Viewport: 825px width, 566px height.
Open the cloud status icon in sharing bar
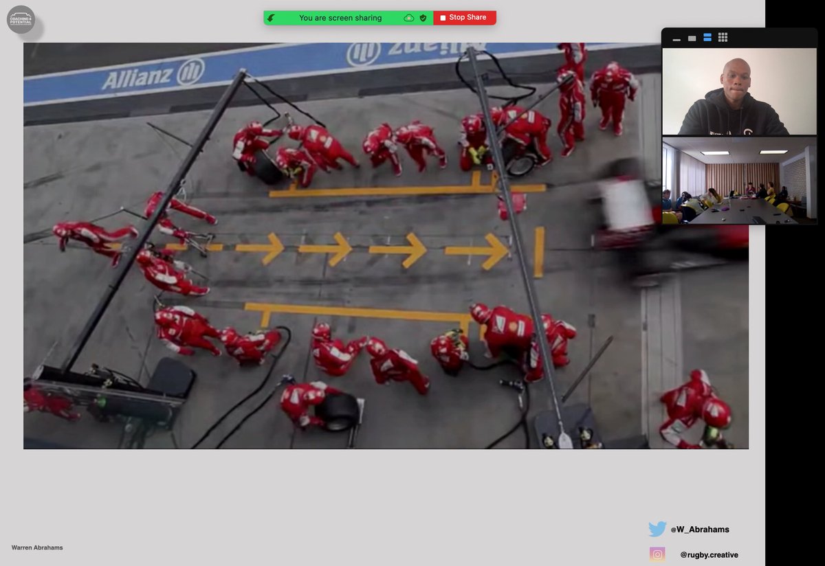pyautogui.click(x=409, y=18)
